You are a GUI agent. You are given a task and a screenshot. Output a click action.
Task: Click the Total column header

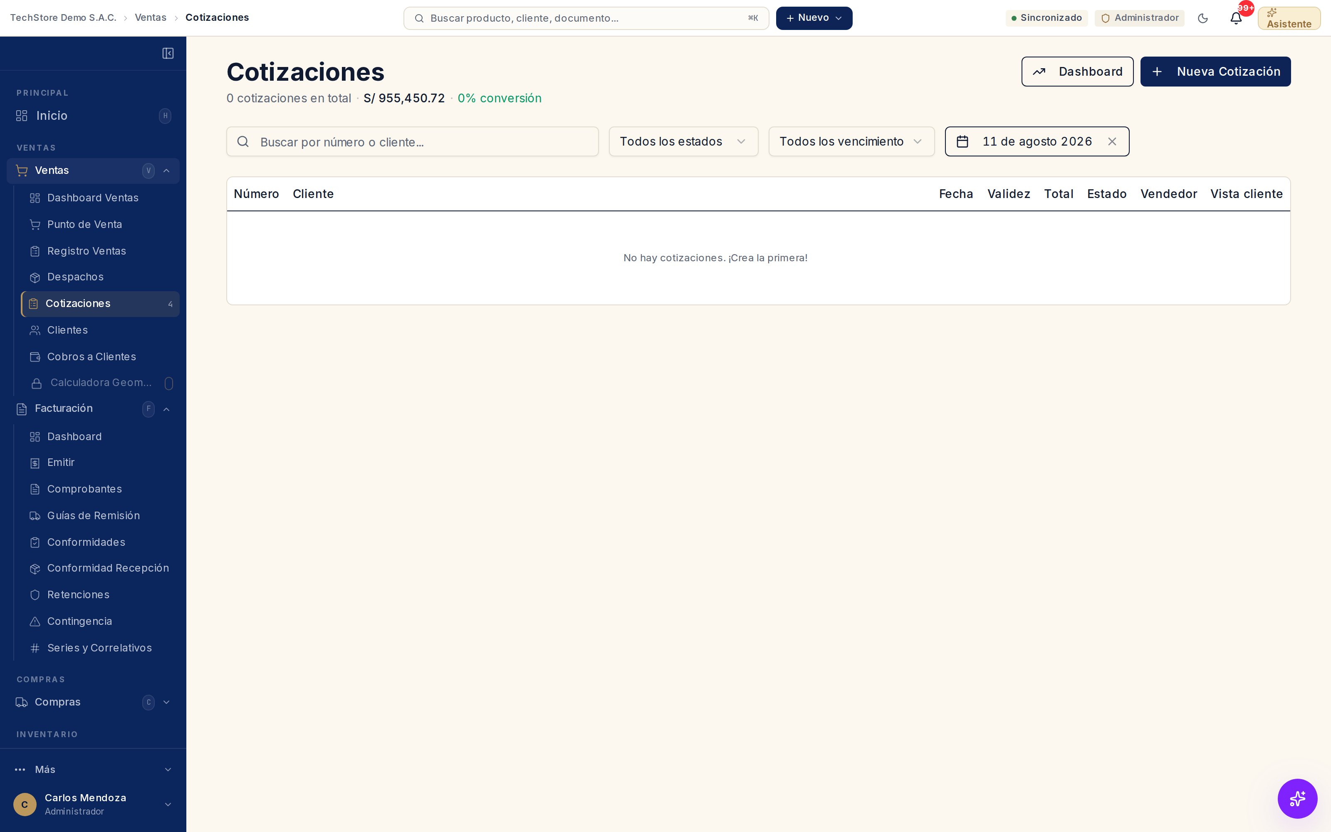click(1059, 194)
